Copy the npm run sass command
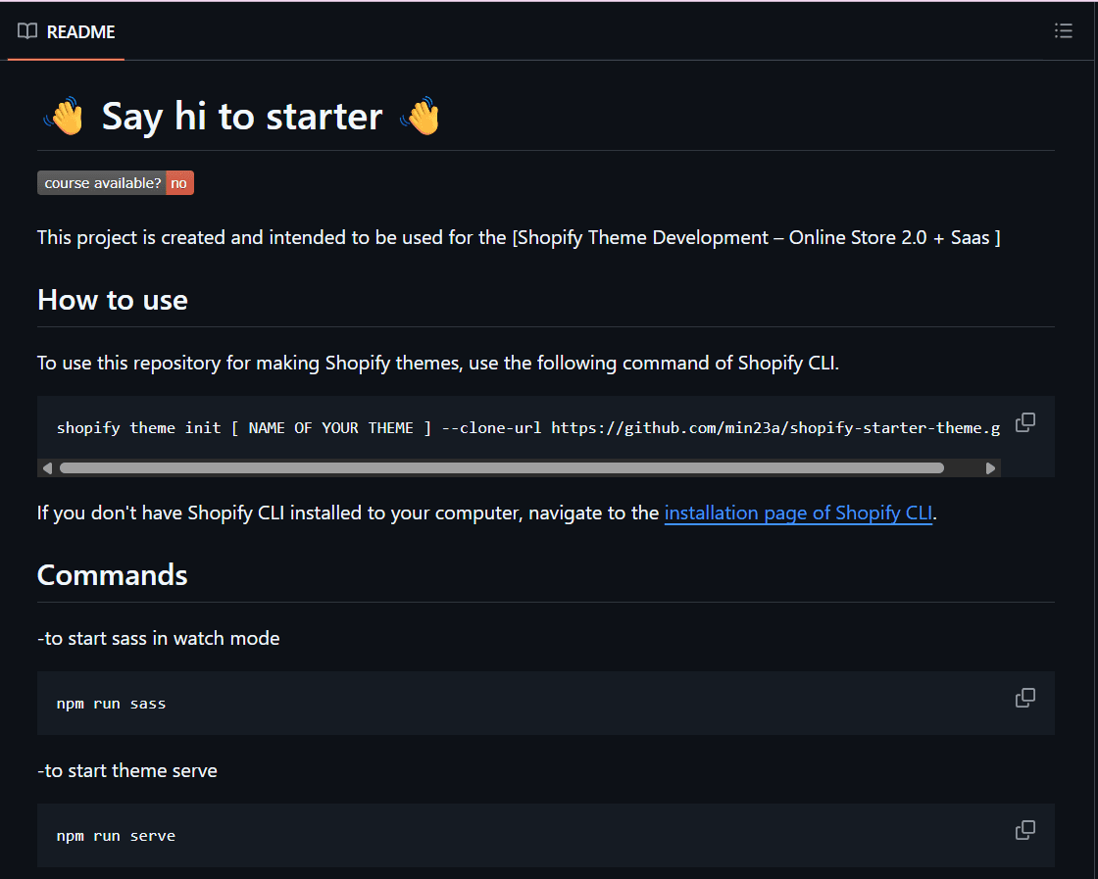Viewport: 1098px width, 879px height. 1024,697
